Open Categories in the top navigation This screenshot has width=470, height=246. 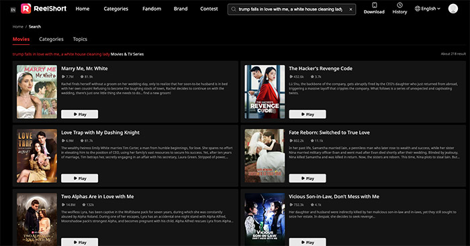(116, 9)
